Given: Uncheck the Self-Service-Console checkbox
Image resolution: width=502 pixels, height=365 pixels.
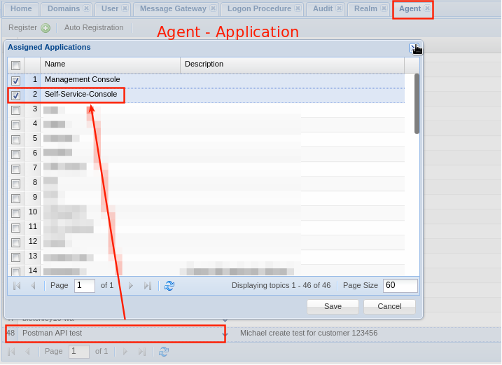Looking at the screenshot, I should pos(15,95).
